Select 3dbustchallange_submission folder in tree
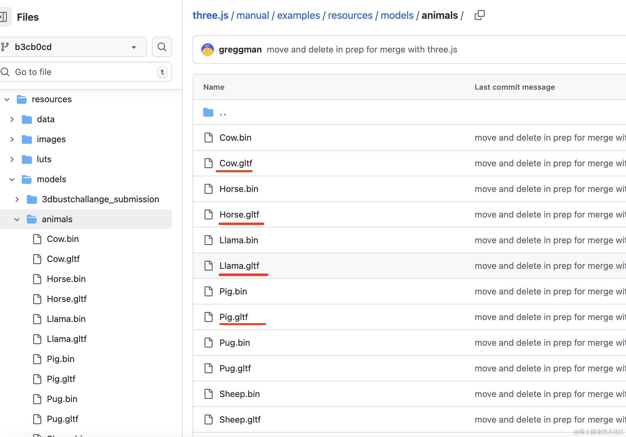This screenshot has height=437, width=626. 100,199
